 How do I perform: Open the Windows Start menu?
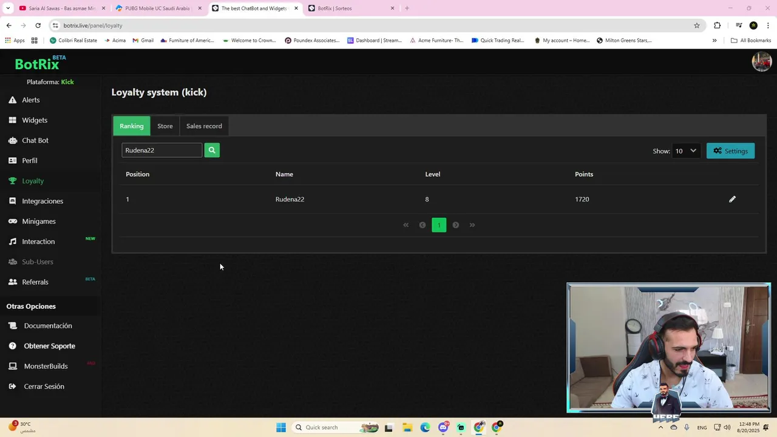coord(281,427)
